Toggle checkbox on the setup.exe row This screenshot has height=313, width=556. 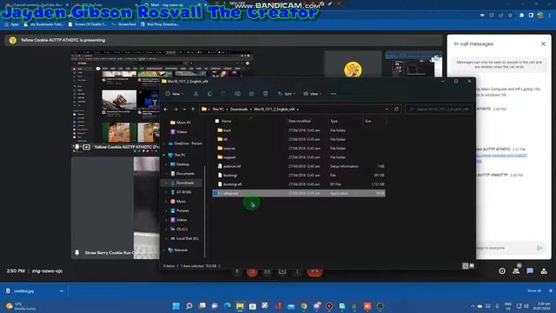tap(215, 193)
